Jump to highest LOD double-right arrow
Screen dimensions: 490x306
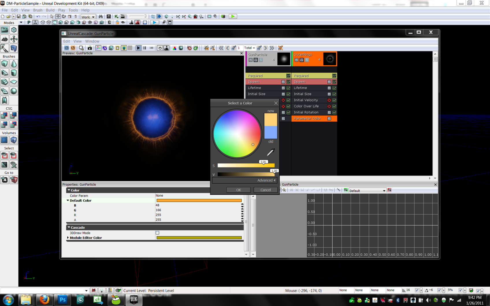pos(272,48)
